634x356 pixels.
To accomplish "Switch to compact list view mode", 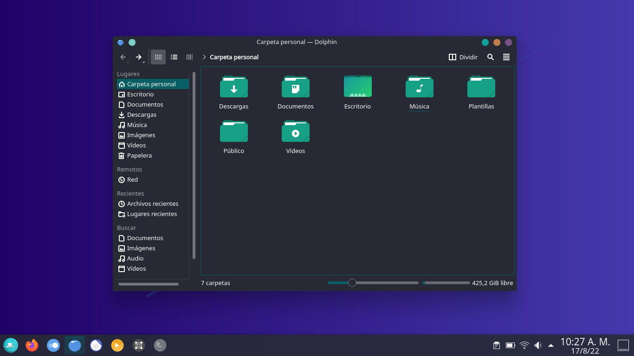I will [174, 57].
